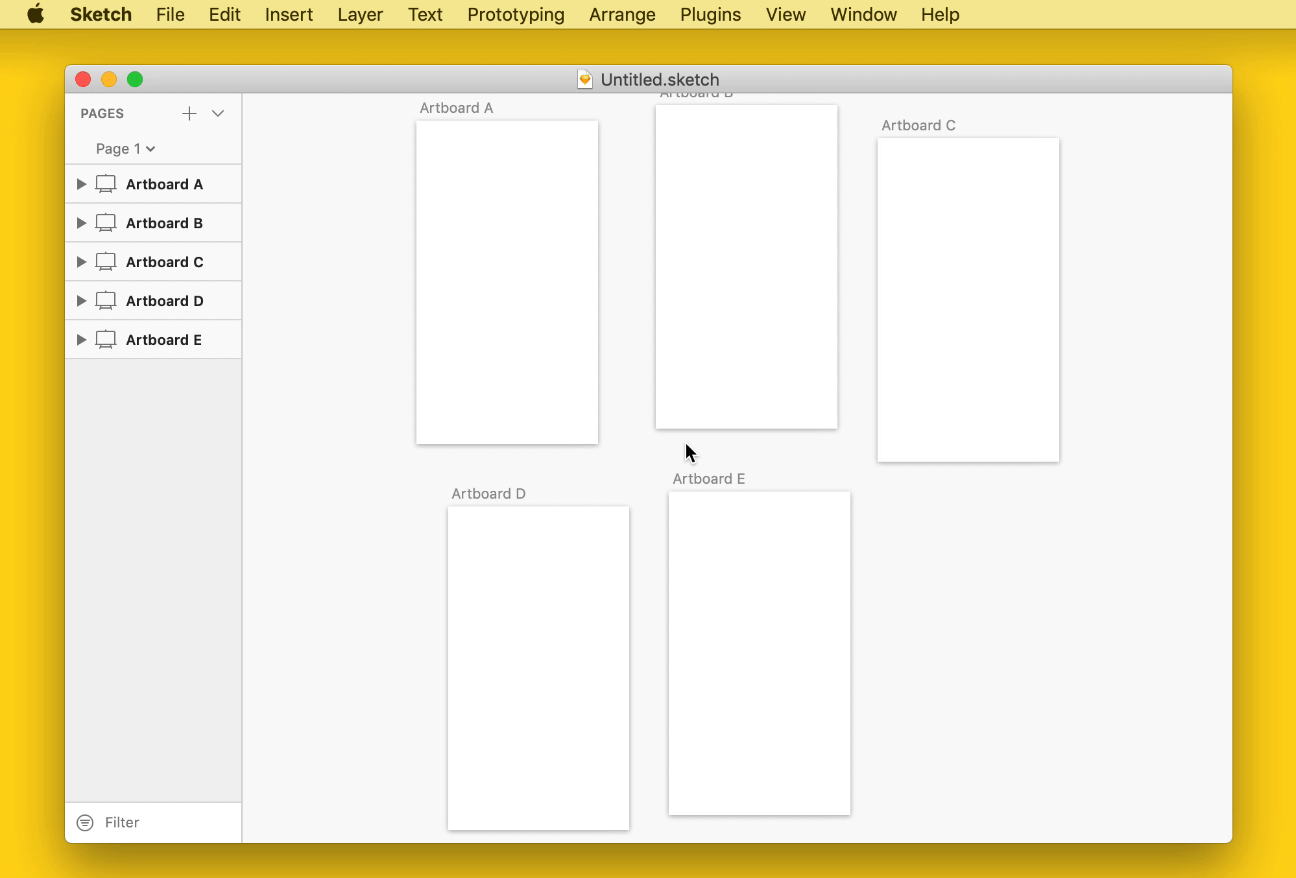Open the Plugins menu
Image resolution: width=1296 pixels, height=878 pixels.
click(710, 14)
